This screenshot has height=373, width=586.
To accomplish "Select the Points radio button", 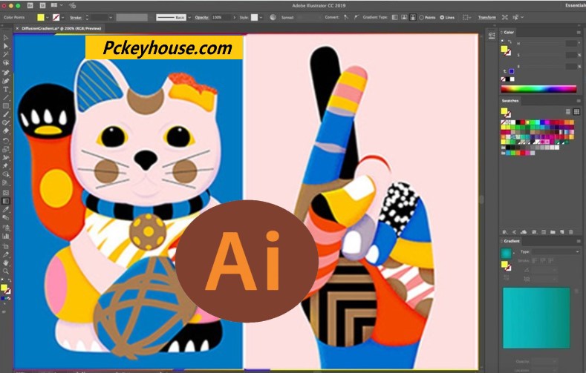I will click(x=422, y=18).
